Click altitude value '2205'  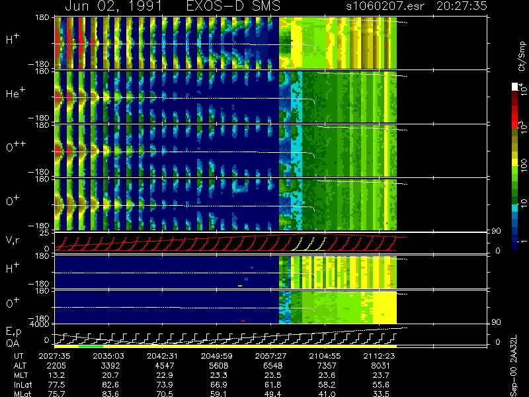[56, 366]
